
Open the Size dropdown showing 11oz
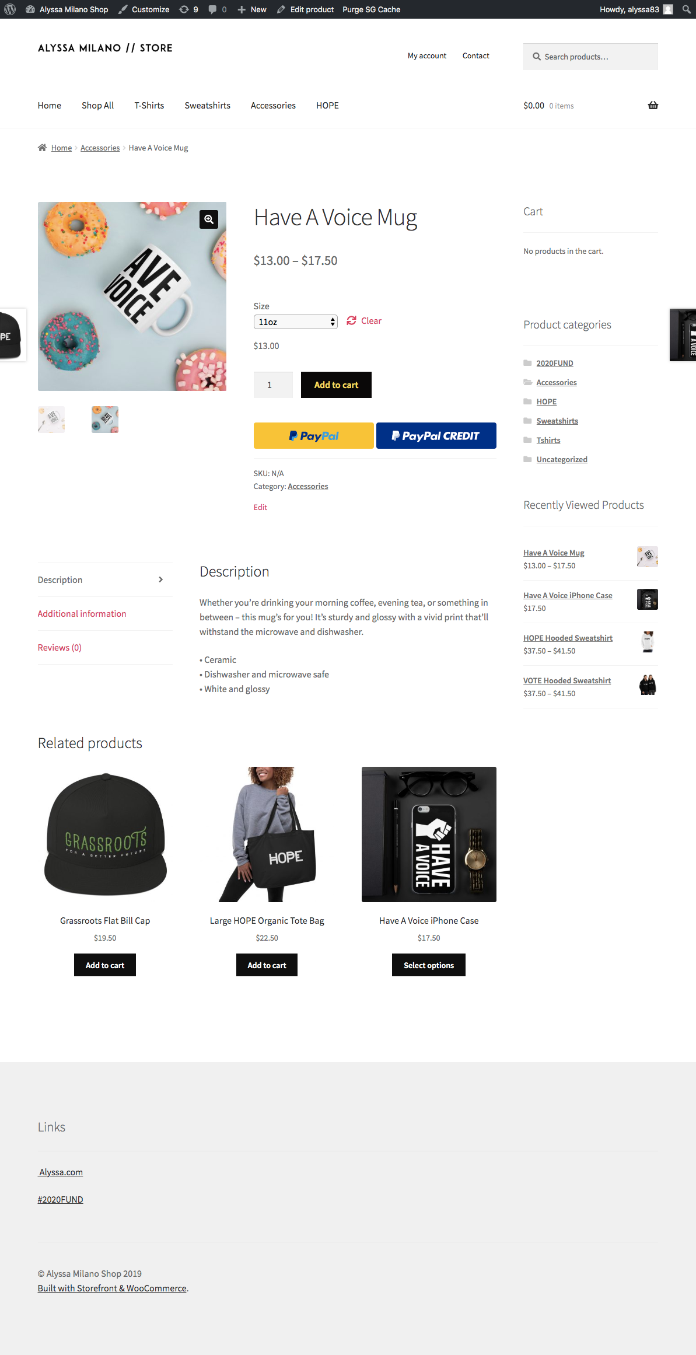[296, 322]
